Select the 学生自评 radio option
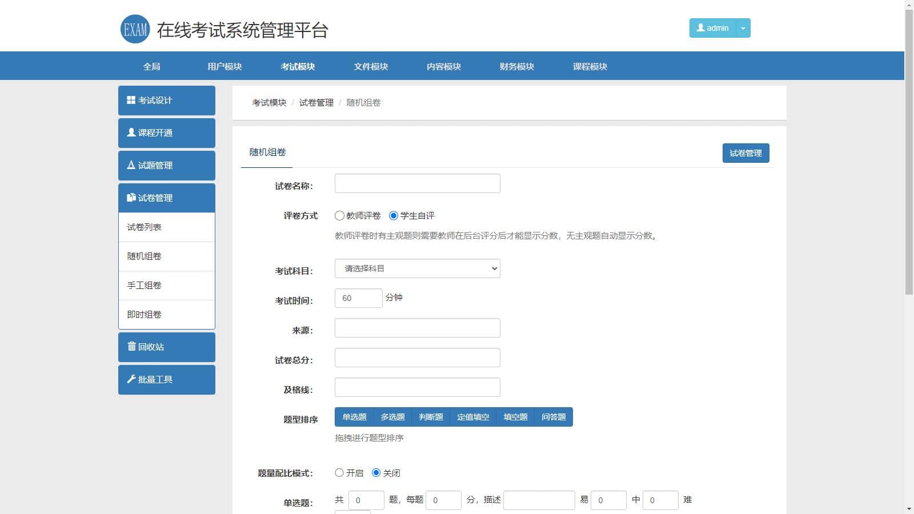This screenshot has height=514, width=914. 394,216
